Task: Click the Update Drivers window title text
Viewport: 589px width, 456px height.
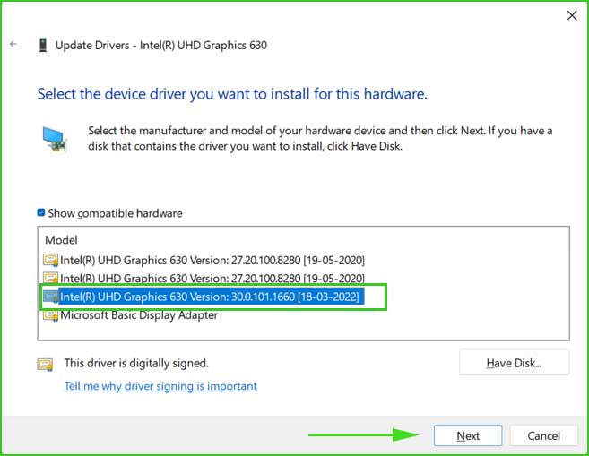Action: coord(161,45)
